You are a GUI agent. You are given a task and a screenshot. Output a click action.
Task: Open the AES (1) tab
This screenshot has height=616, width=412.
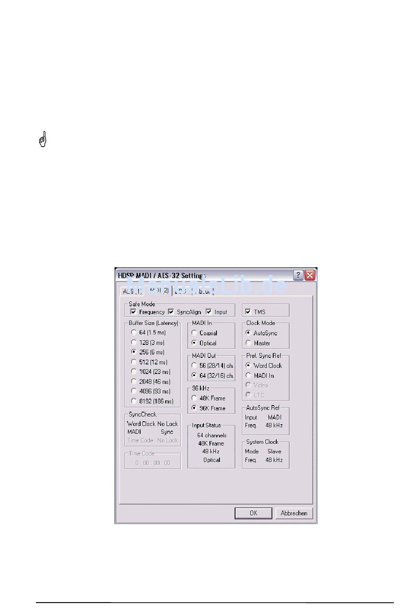[x=132, y=291]
